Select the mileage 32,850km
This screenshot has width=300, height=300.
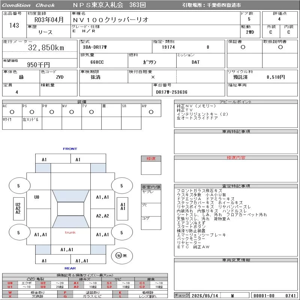tap(46, 48)
